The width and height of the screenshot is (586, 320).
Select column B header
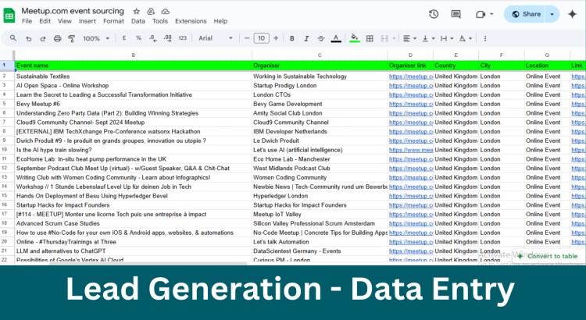(133, 55)
